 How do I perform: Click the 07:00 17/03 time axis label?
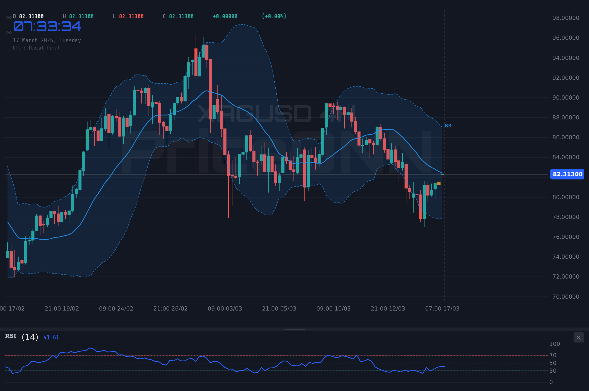pos(442,308)
